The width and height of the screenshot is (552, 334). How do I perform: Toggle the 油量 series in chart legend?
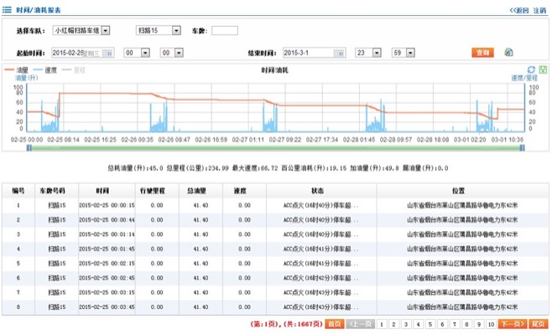(x=16, y=69)
